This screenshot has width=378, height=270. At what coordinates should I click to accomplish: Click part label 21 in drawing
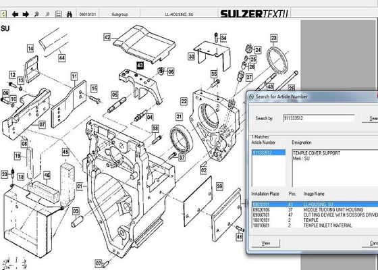click(x=179, y=117)
